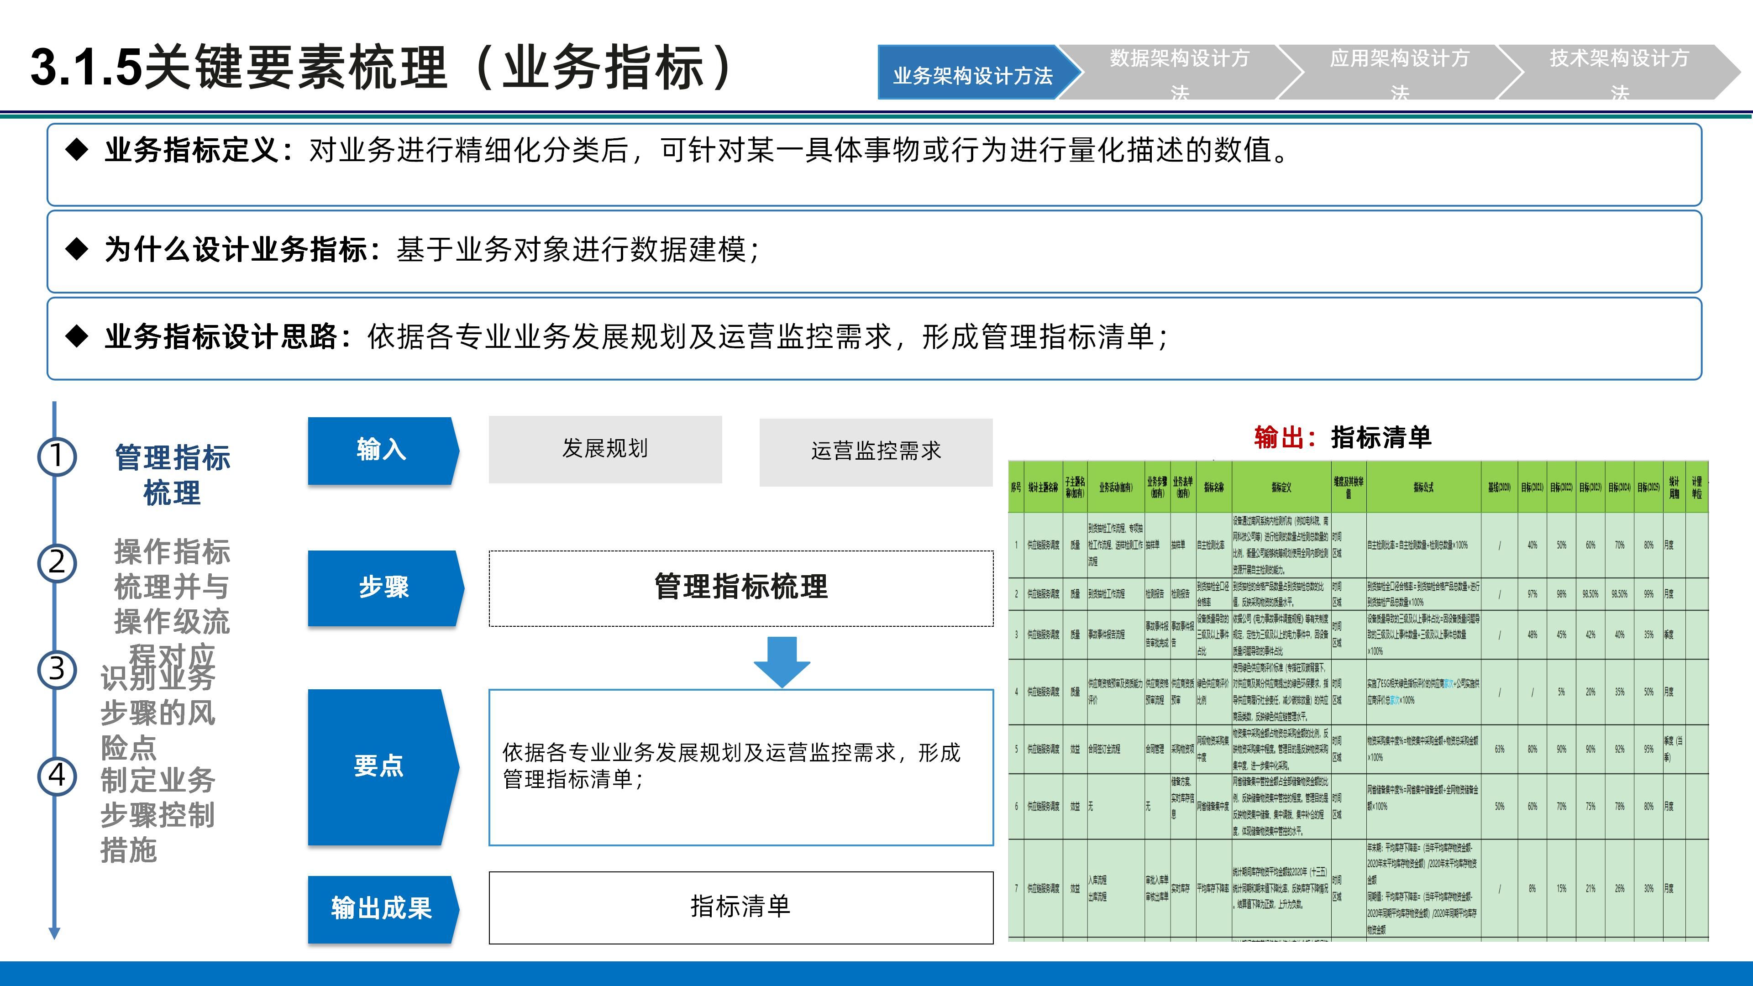Click the blue down arrow below 管理指标梳理
This screenshot has width=1753, height=986.
tap(782, 661)
